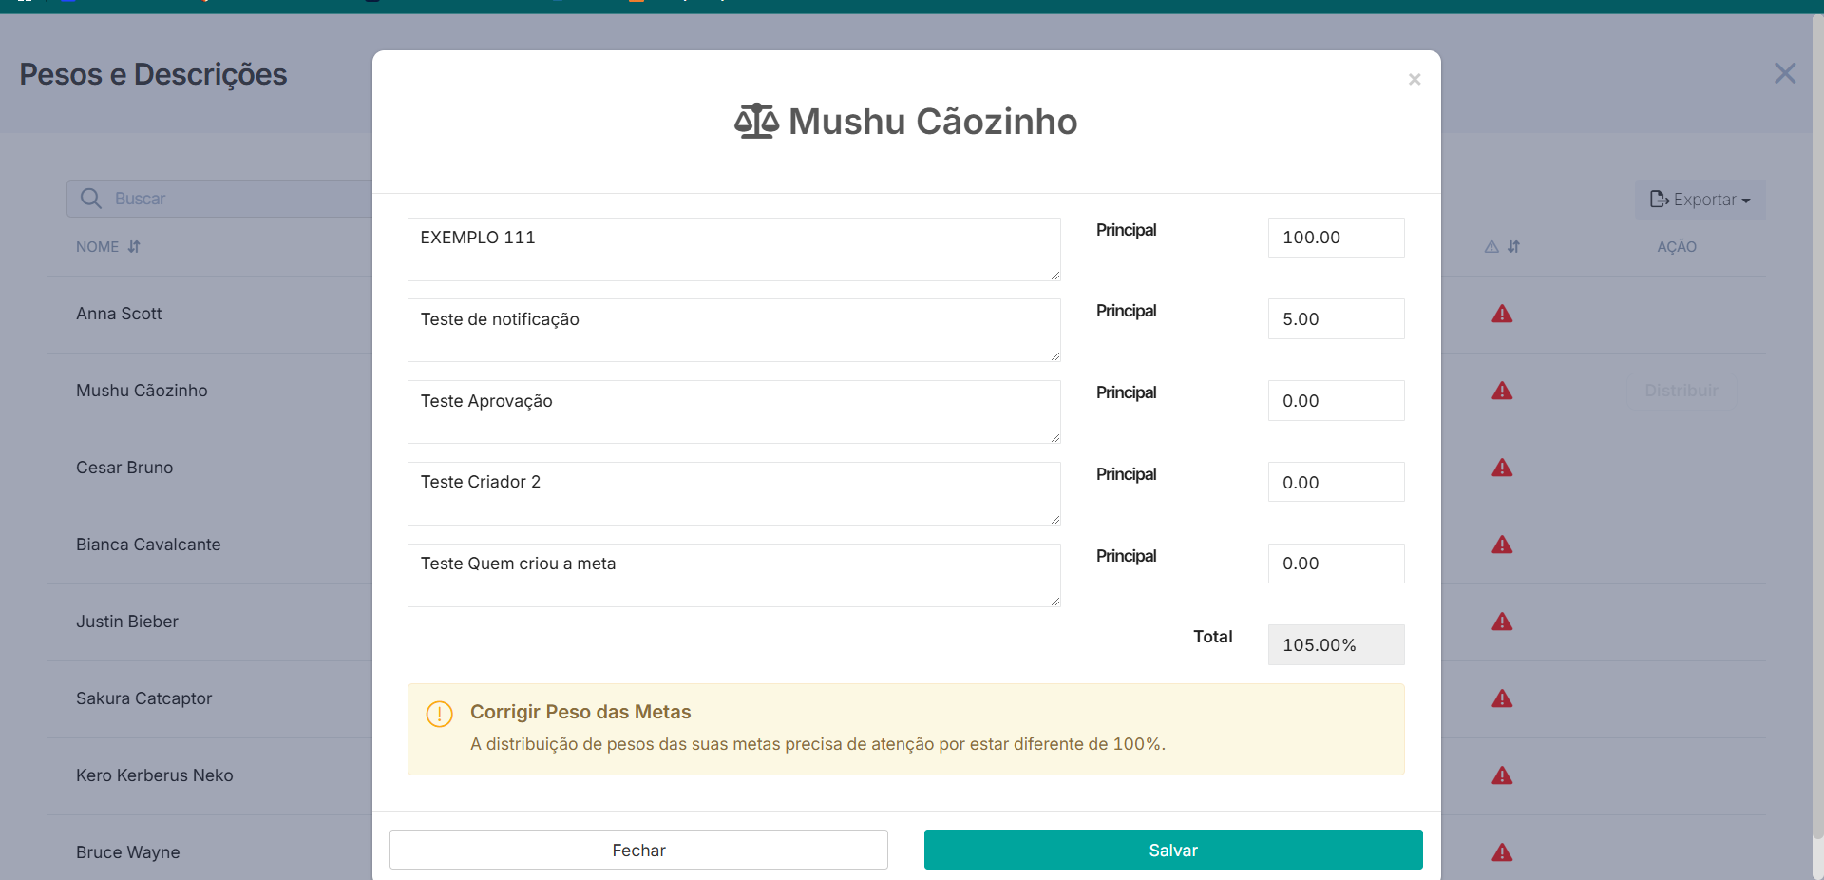
Task: Click the alert exclamation circle icon
Action: coord(440,714)
